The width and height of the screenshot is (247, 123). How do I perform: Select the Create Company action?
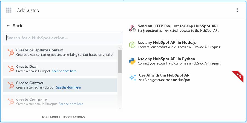tap(60, 101)
